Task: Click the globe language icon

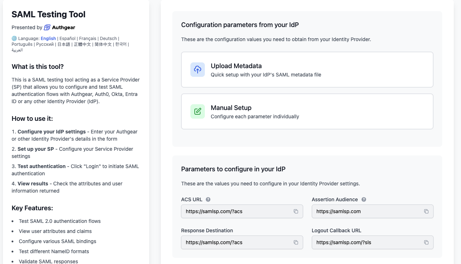Action: [14, 39]
